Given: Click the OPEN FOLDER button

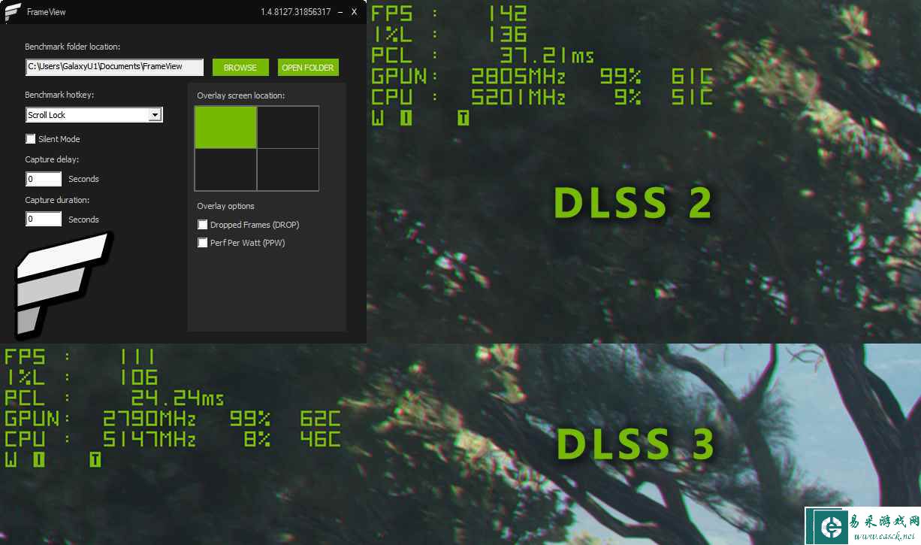Looking at the screenshot, I should click(x=308, y=68).
